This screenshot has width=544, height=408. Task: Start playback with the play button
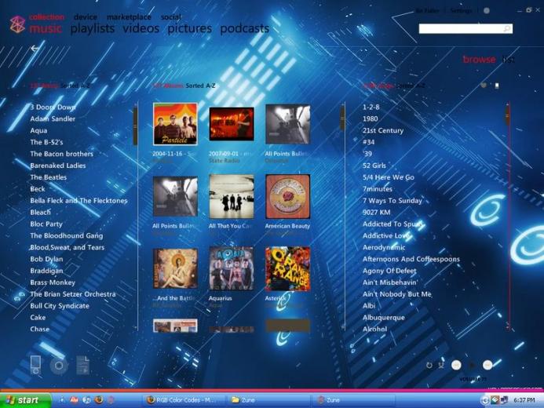472,365
